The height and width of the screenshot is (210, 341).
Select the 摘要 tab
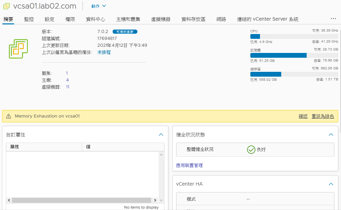8,19
